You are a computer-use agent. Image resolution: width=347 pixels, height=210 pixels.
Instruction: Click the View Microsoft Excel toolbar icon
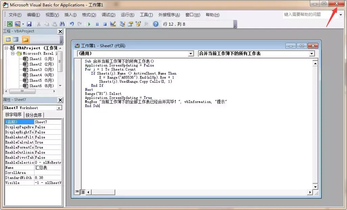pyautogui.click(x=10, y=24)
